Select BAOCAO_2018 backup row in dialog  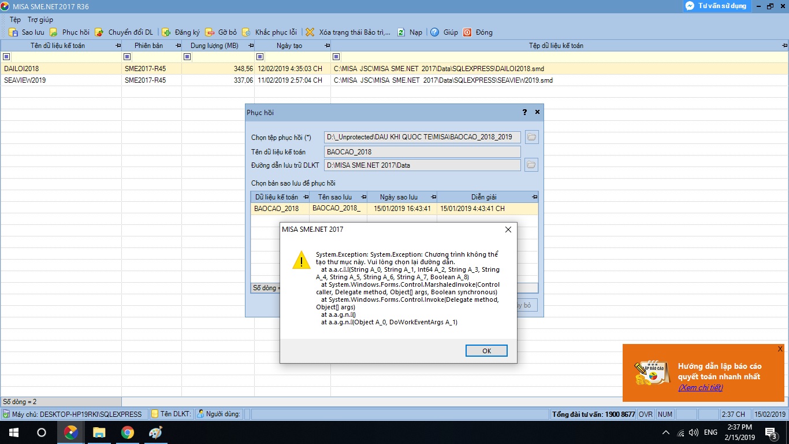point(394,209)
